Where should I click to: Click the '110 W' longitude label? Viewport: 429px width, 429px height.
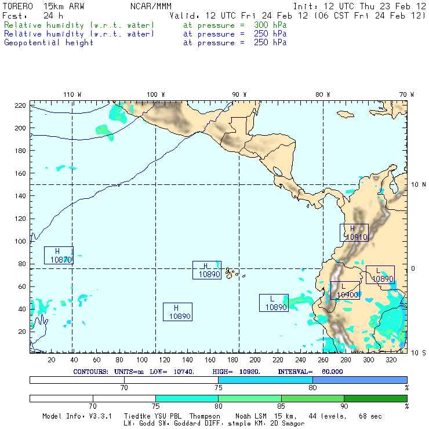click(72, 94)
